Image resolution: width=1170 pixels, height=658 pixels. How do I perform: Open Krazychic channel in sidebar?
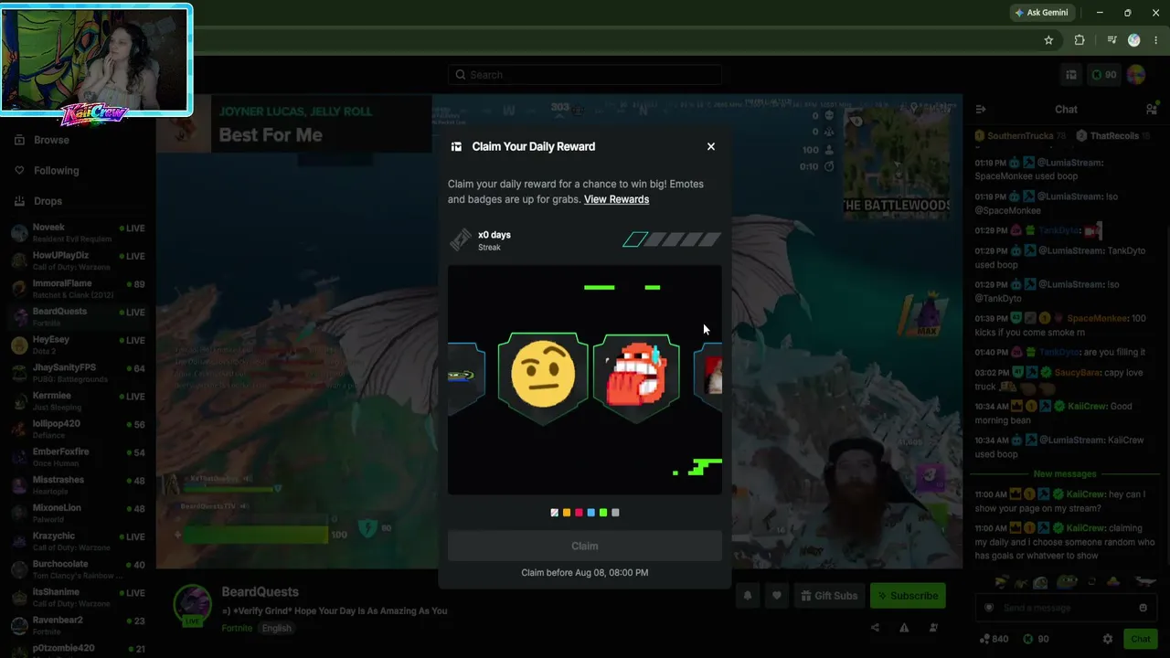click(77, 541)
